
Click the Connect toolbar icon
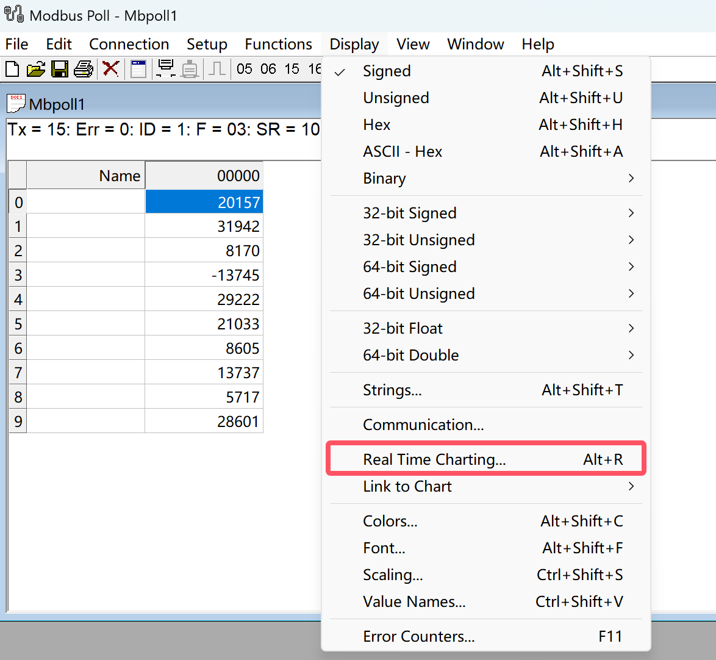coord(166,68)
